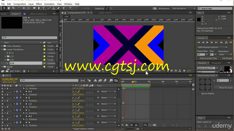
Task: Collapse layer 8 'd' properties
Action: (x=14, y=123)
